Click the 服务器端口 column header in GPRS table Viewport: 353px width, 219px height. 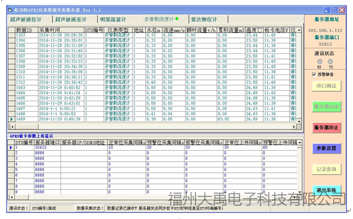pos(47,143)
